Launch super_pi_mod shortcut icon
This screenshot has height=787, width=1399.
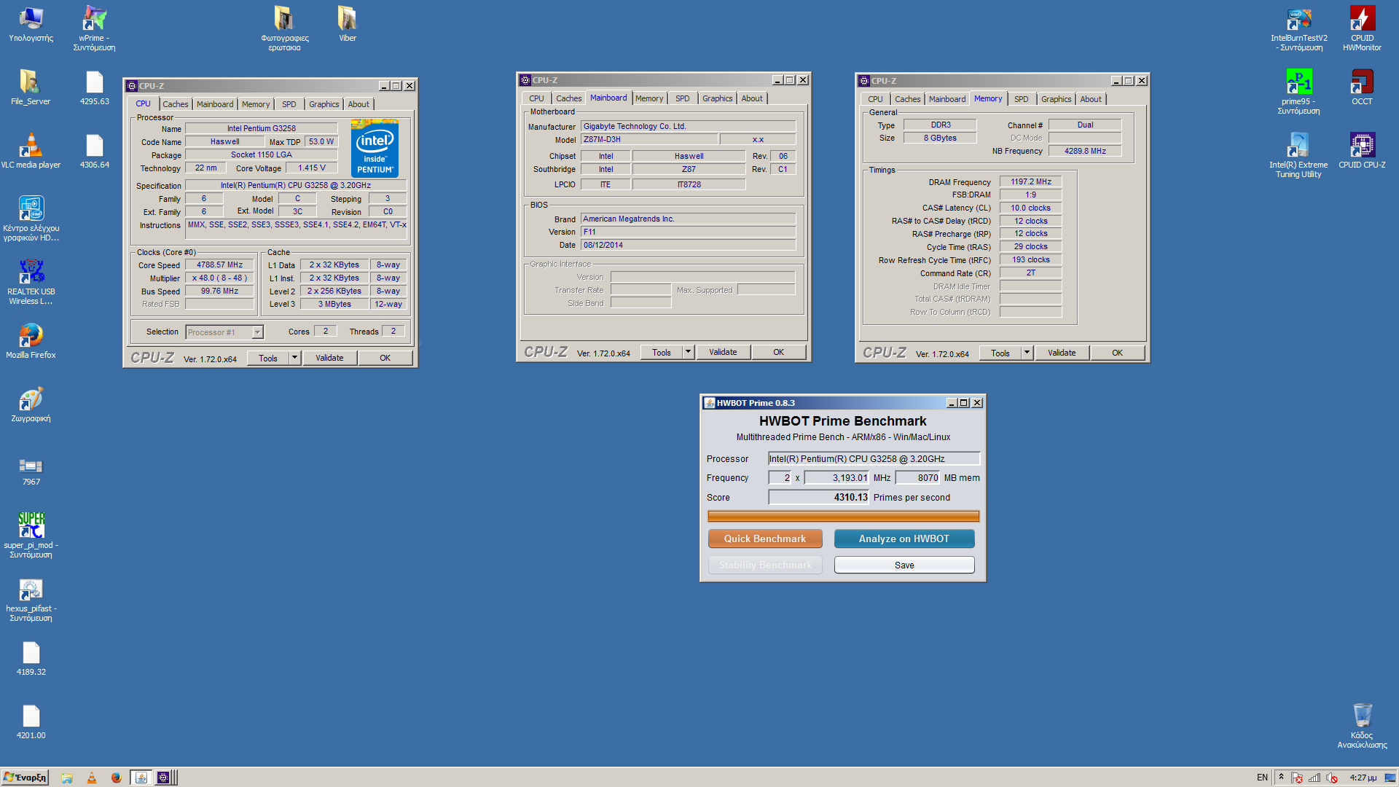click(x=31, y=536)
